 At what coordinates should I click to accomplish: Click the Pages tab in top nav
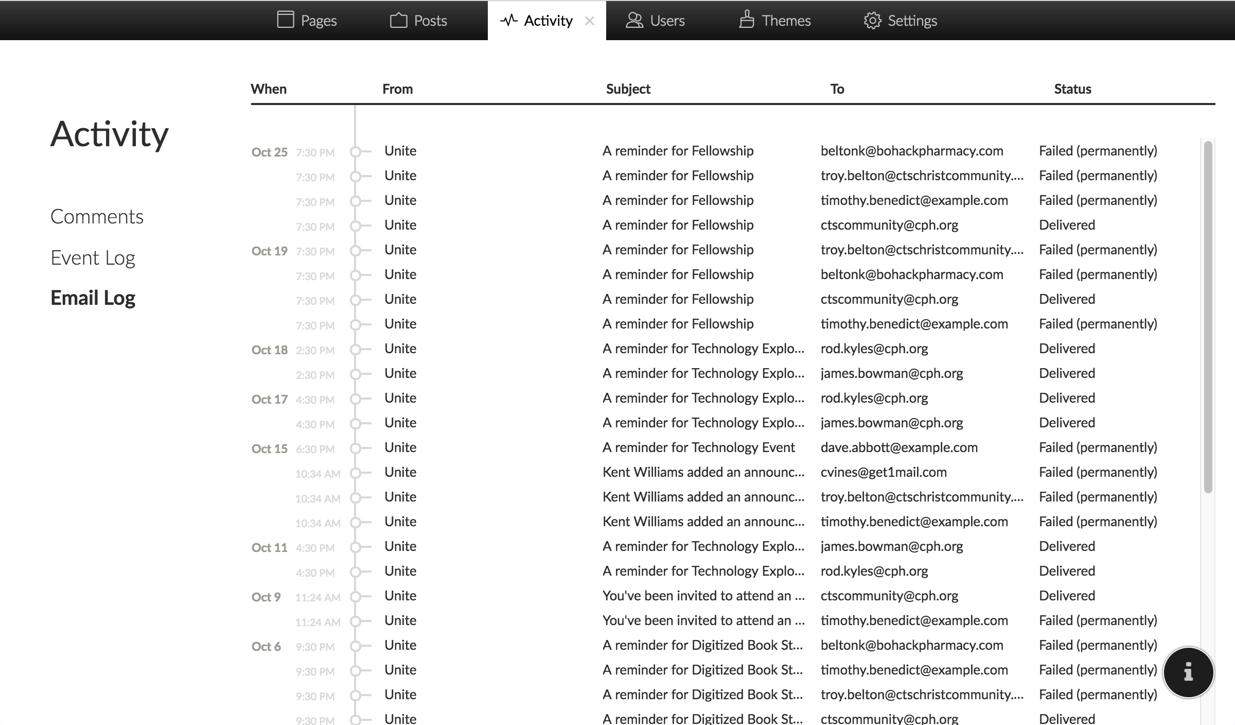click(x=306, y=20)
